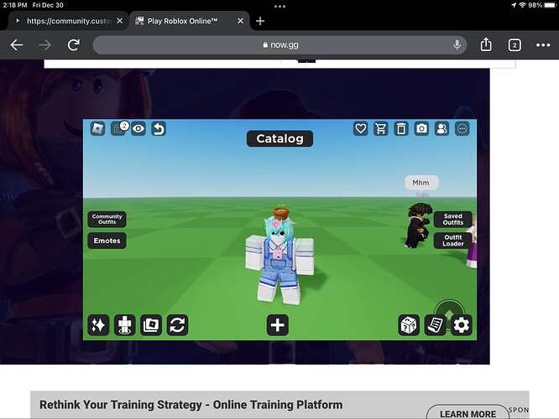Open the Community Outfits panel

coord(107,220)
